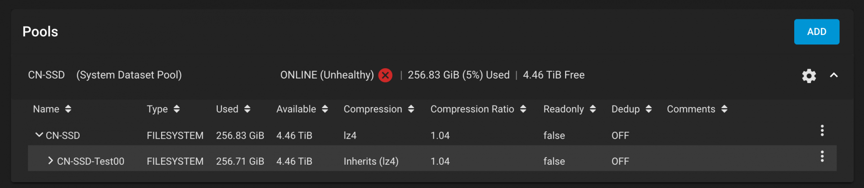Open the CN-SSD pool settings gear

coord(809,75)
